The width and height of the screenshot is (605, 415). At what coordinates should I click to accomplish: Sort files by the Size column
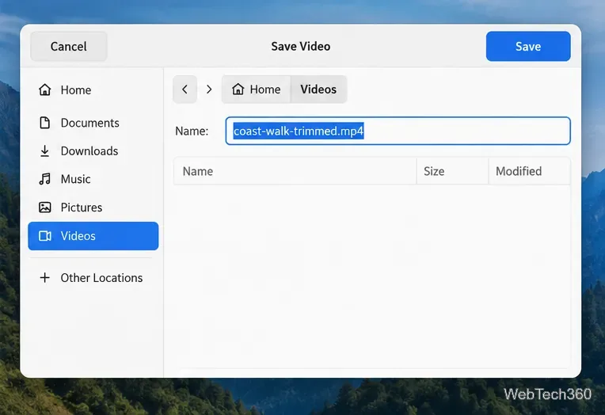[x=453, y=171]
